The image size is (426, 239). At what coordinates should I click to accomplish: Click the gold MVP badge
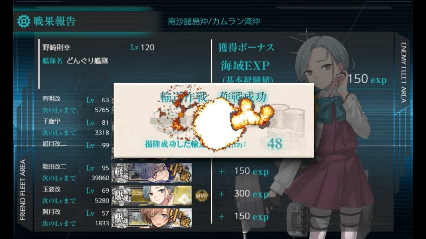tap(201, 196)
